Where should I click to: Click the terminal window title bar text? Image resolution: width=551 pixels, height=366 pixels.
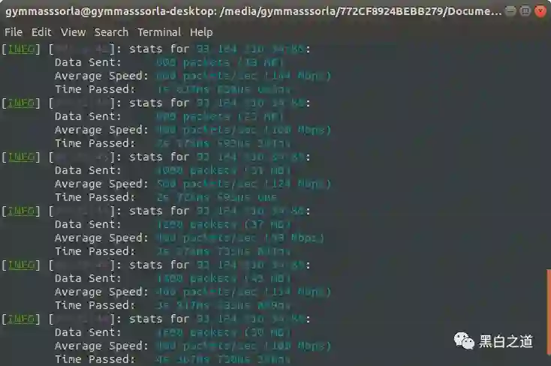pos(254,11)
